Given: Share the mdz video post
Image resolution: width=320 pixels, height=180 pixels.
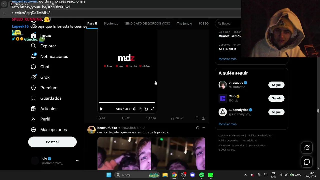Looking at the screenshot, I should (203, 118).
